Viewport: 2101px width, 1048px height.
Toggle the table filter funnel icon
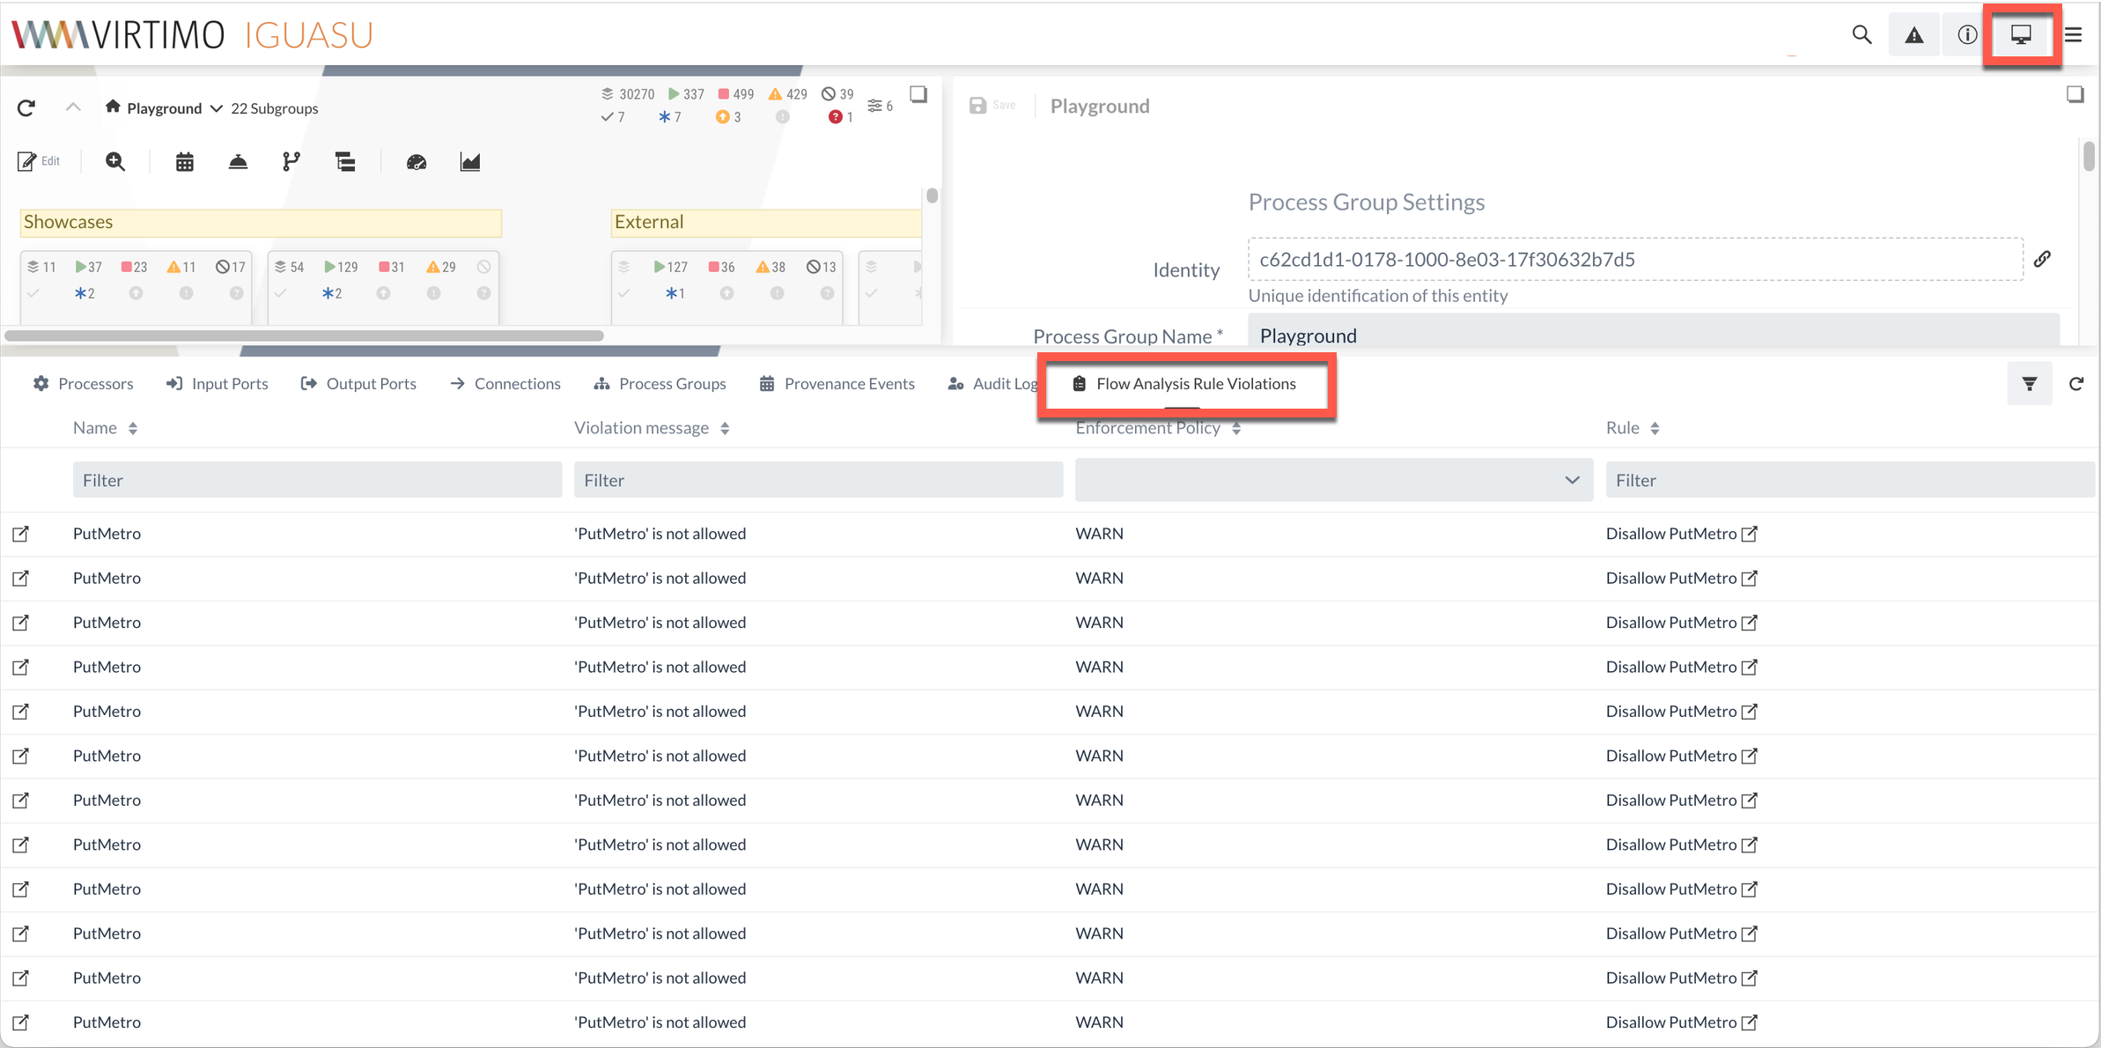(2030, 384)
